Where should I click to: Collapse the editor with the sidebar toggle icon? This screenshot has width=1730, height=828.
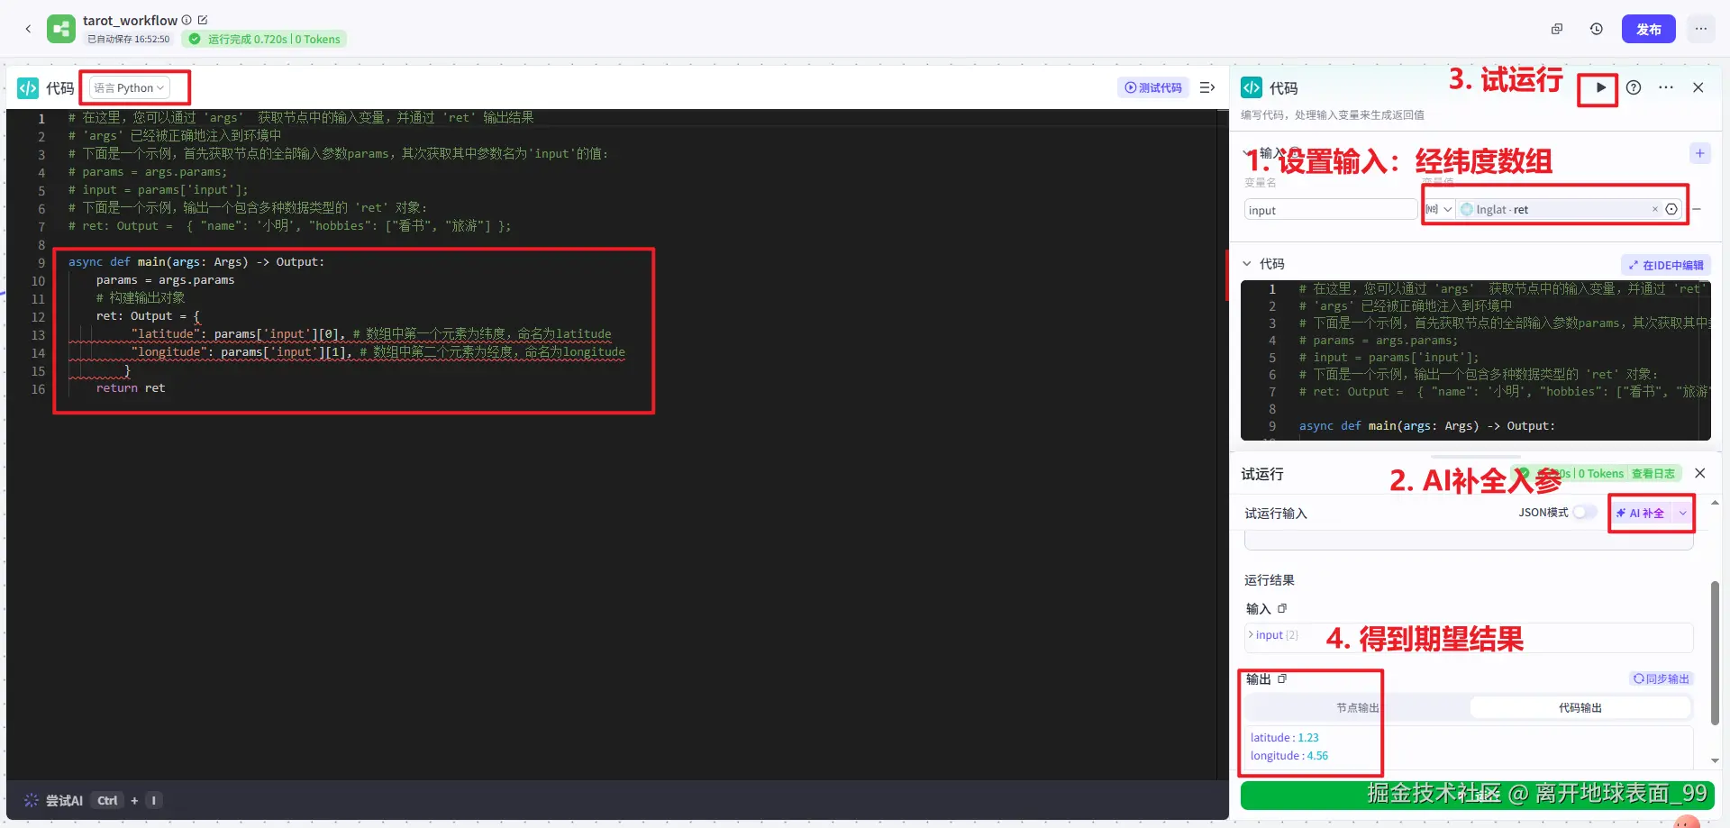coord(1207,87)
